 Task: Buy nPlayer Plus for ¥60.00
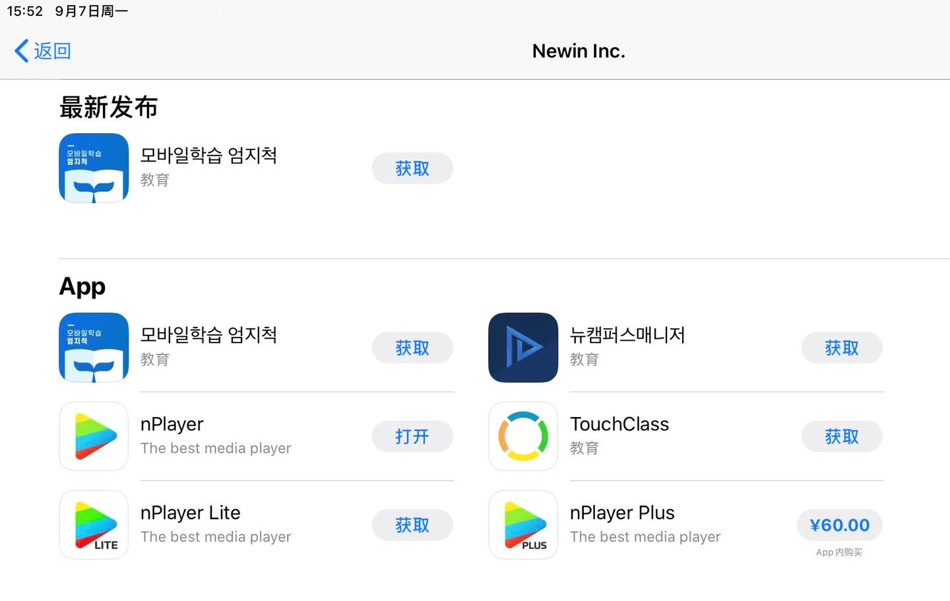(840, 525)
